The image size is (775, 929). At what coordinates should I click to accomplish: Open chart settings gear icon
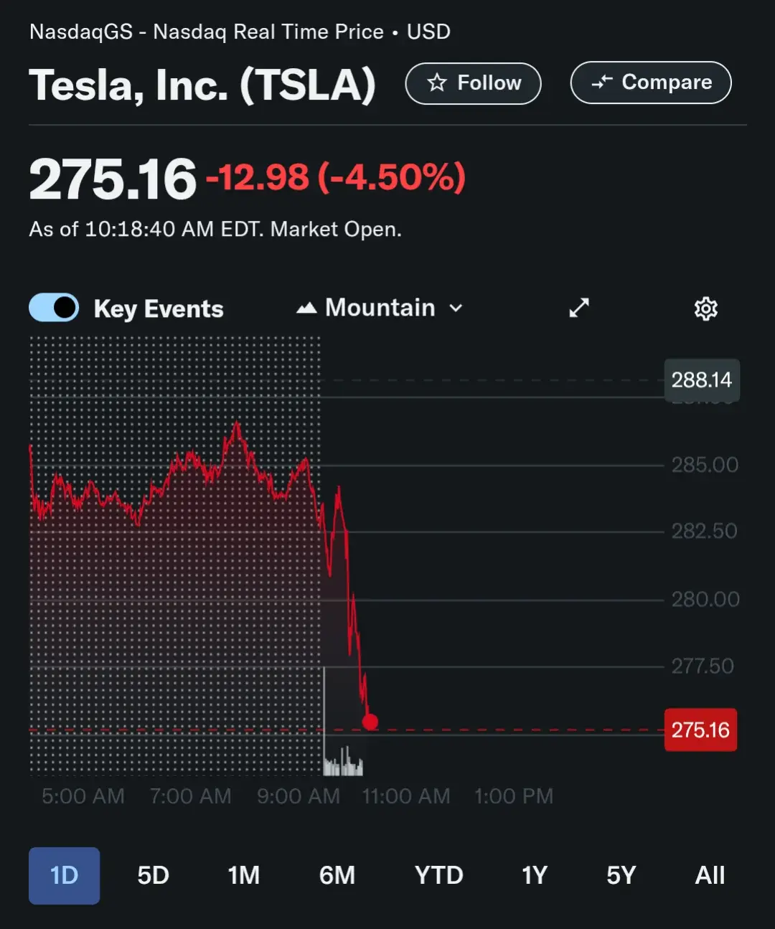point(706,308)
